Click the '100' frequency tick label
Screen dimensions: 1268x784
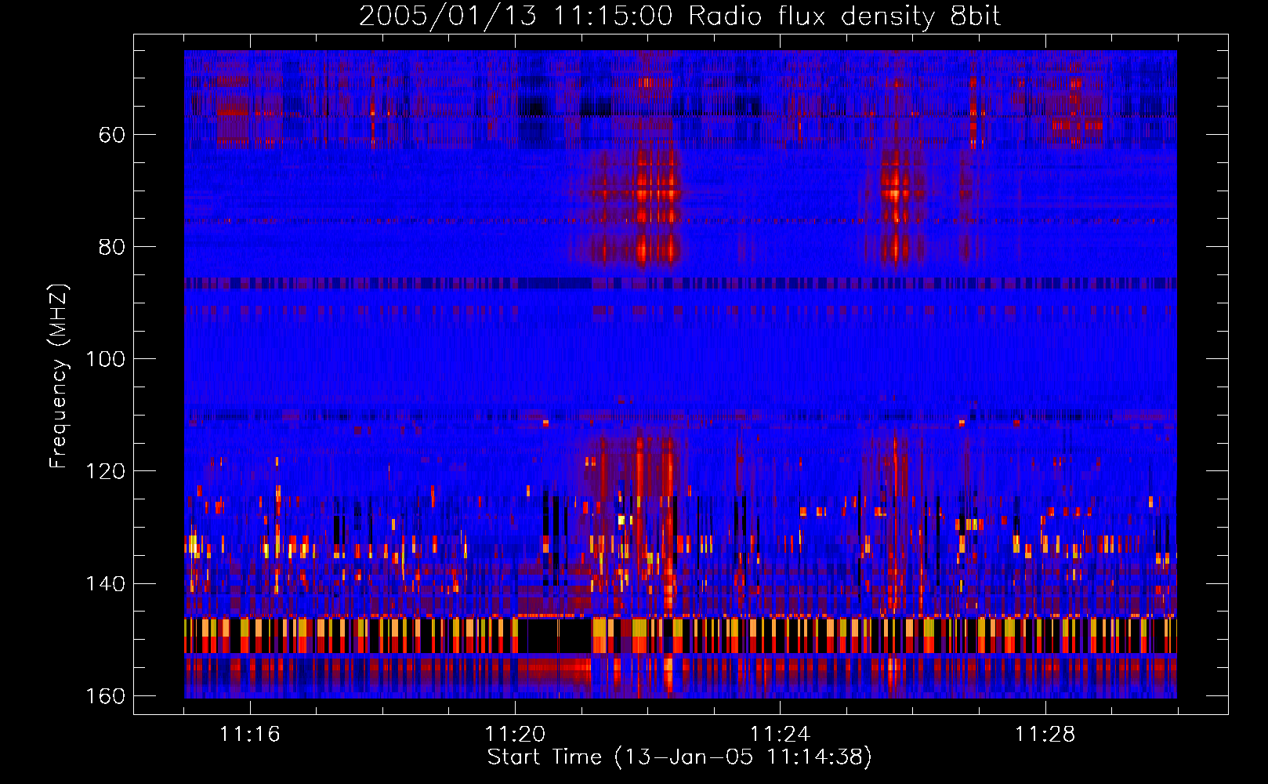[x=105, y=359]
